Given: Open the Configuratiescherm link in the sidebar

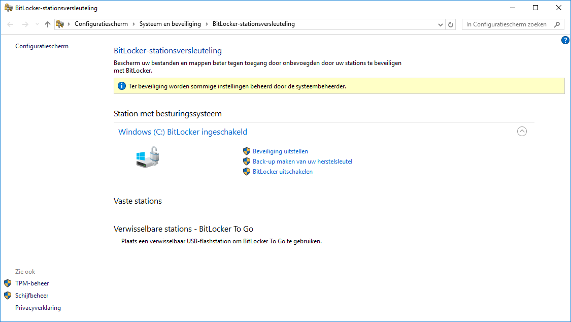Looking at the screenshot, I should (x=42, y=46).
